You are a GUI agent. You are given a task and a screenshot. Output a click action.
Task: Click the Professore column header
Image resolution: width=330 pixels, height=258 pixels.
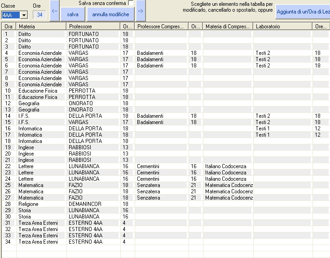pyautogui.click(x=93, y=27)
